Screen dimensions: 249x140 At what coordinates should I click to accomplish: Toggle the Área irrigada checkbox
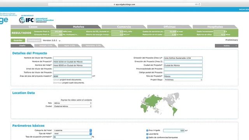(147, 131)
